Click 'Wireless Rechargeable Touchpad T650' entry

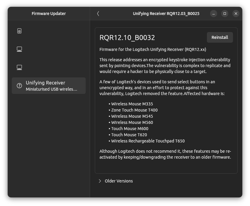[x=148, y=141]
